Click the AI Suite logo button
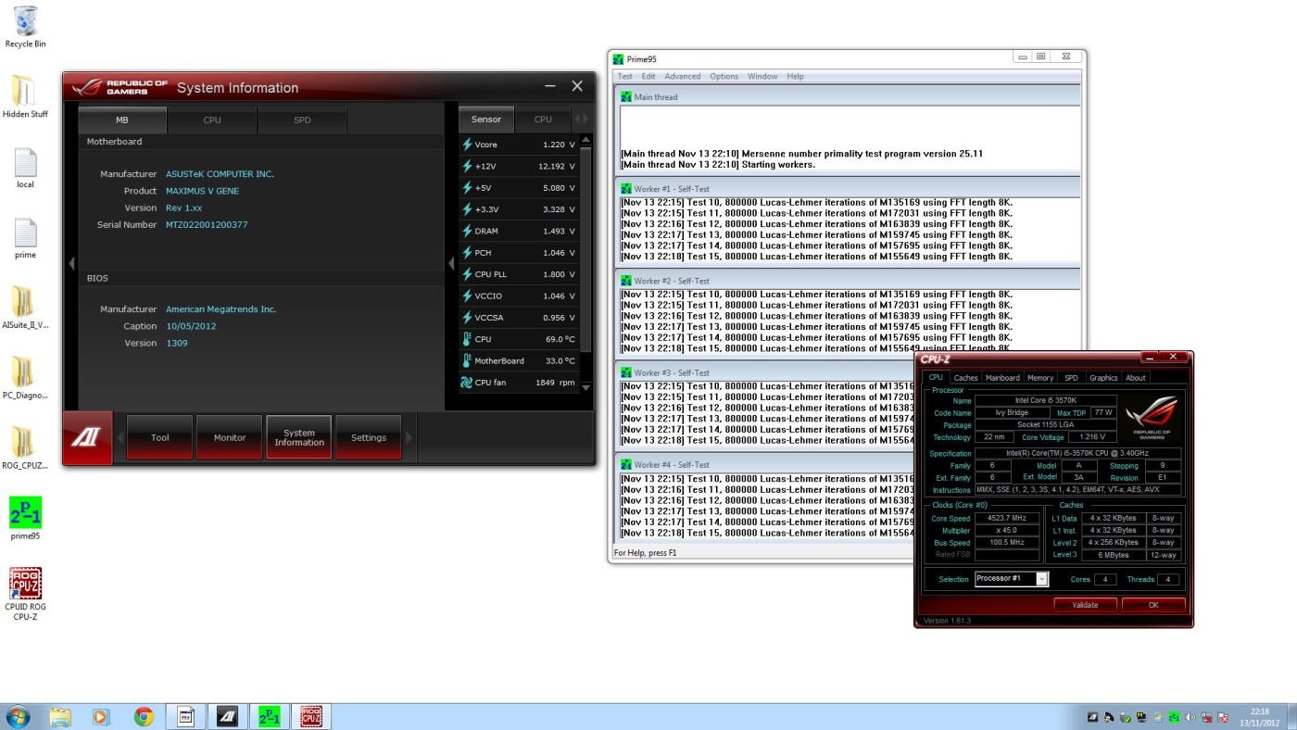1297x730 pixels. coord(86,437)
